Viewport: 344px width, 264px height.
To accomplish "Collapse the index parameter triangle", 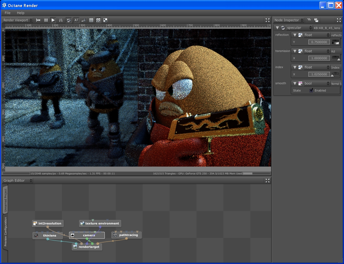I will [x=295, y=67].
